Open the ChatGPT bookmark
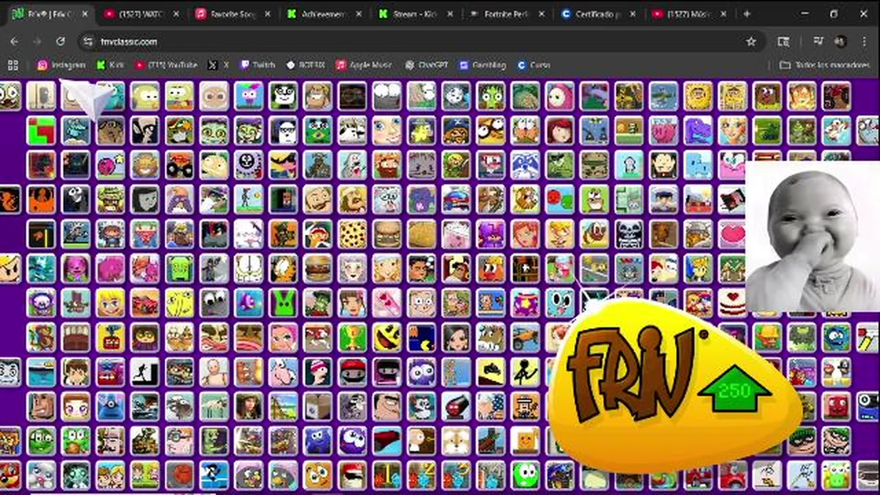 426,65
